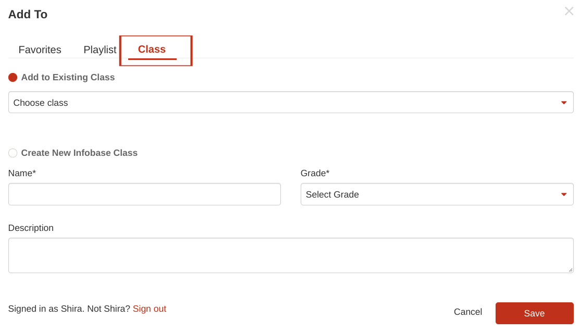The width and height of the screenshot is (580, 331).
Task: Switch to the Favorites tab
Action: [40, 50]
